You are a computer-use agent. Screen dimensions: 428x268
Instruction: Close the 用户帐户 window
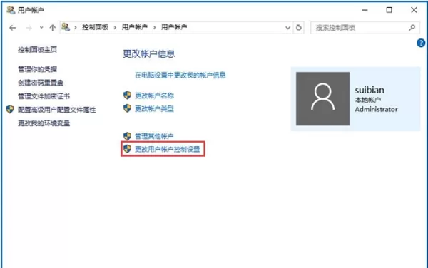click(414, 10)
